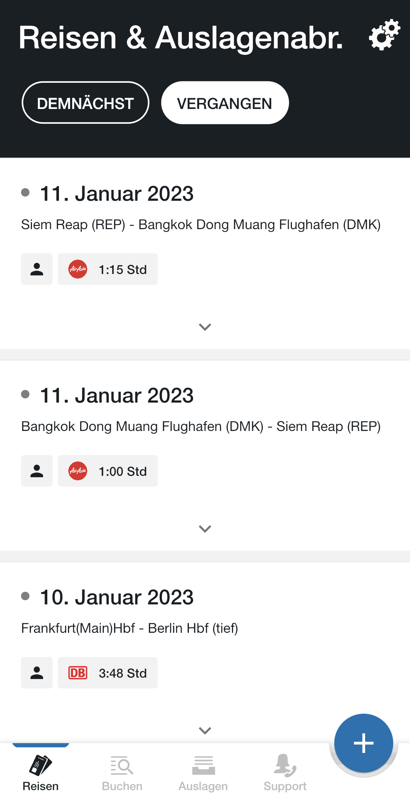
Task: Click traveler icon on Bangkok–Siem Reap trip
Action: 37,471
